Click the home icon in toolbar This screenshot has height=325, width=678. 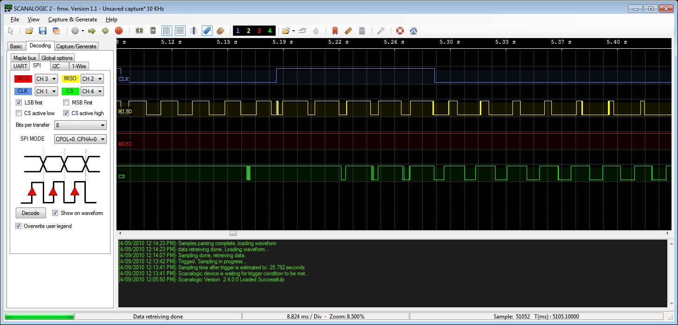413,31
